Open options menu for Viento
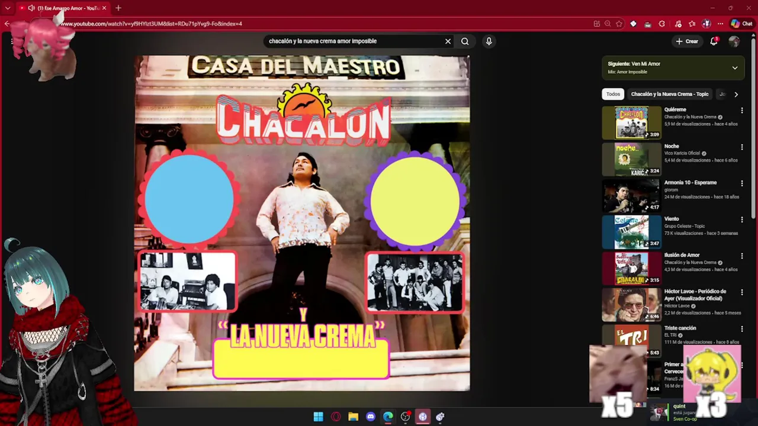 741,220
